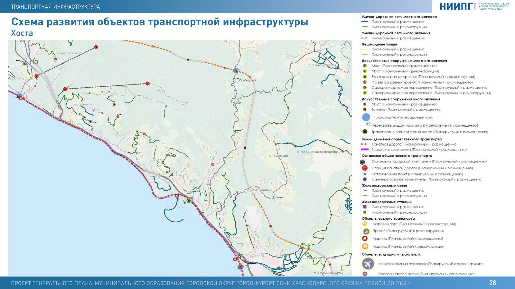Viewport: 515px width, 289px height.
Task: Click dashed yellow Пешеходные улицы line sample
Action: click(365, 49)
